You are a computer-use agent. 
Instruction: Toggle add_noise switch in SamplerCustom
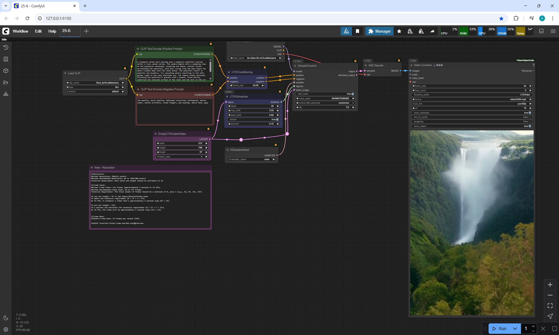click(x=353, y=94)
